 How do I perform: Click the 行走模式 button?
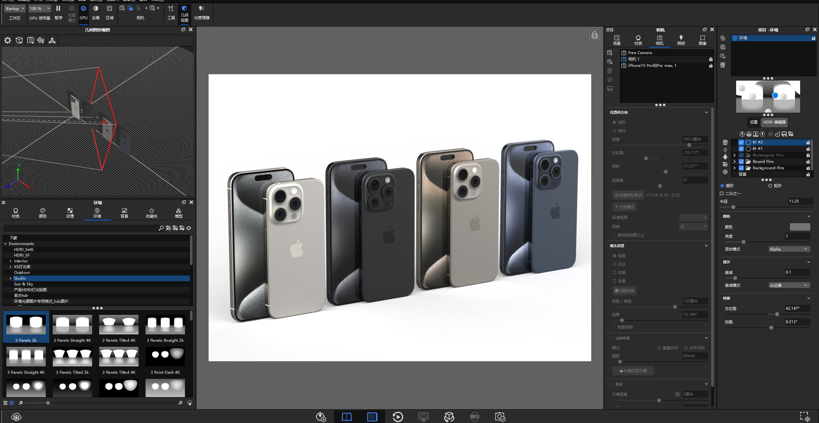624,207
